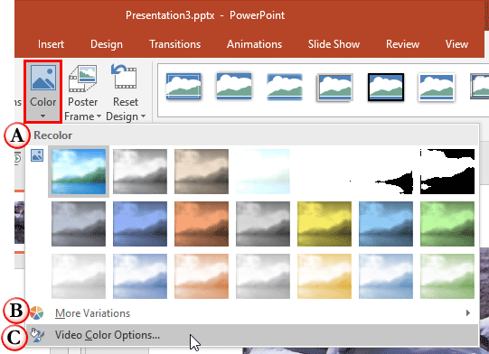The image size is (489, 354).
Task: Apply the dark green recolor swatch
Action: [x=447, y=224]
